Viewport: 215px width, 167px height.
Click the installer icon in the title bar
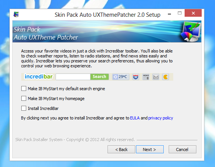[x=16, y=14]
